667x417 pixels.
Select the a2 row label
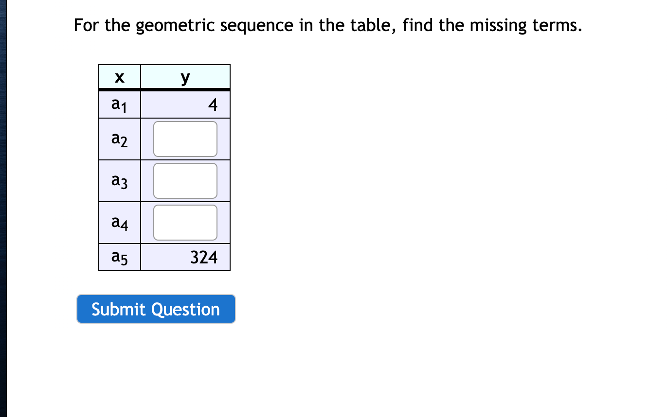pyautogui.click(x=119, y=139)
